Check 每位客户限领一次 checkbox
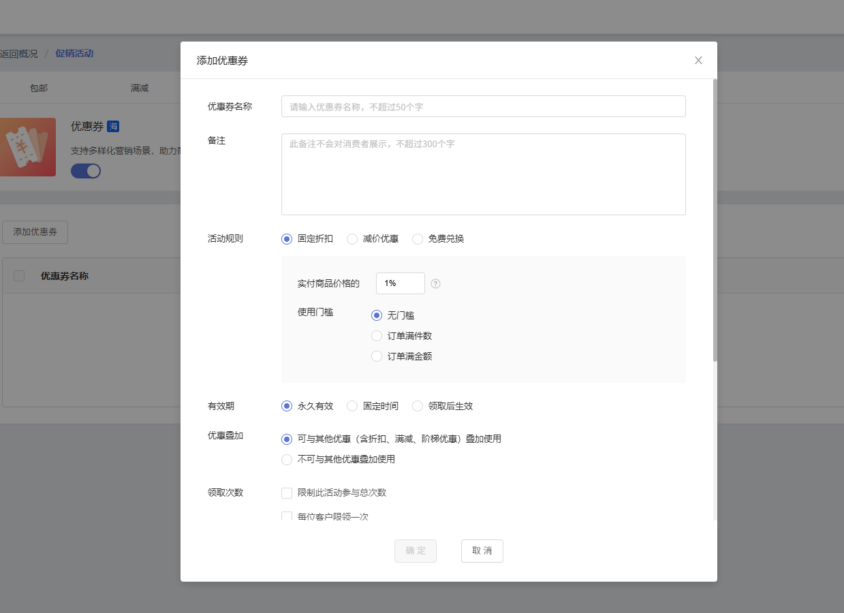 coord(287,516)
